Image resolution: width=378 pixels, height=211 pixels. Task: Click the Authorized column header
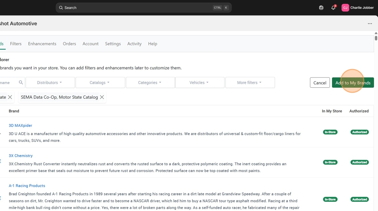click(x=359, y=111)
